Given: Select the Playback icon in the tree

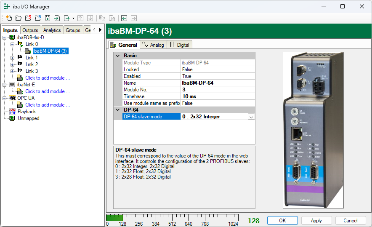Looking at the screenshot, I should 12,112.
